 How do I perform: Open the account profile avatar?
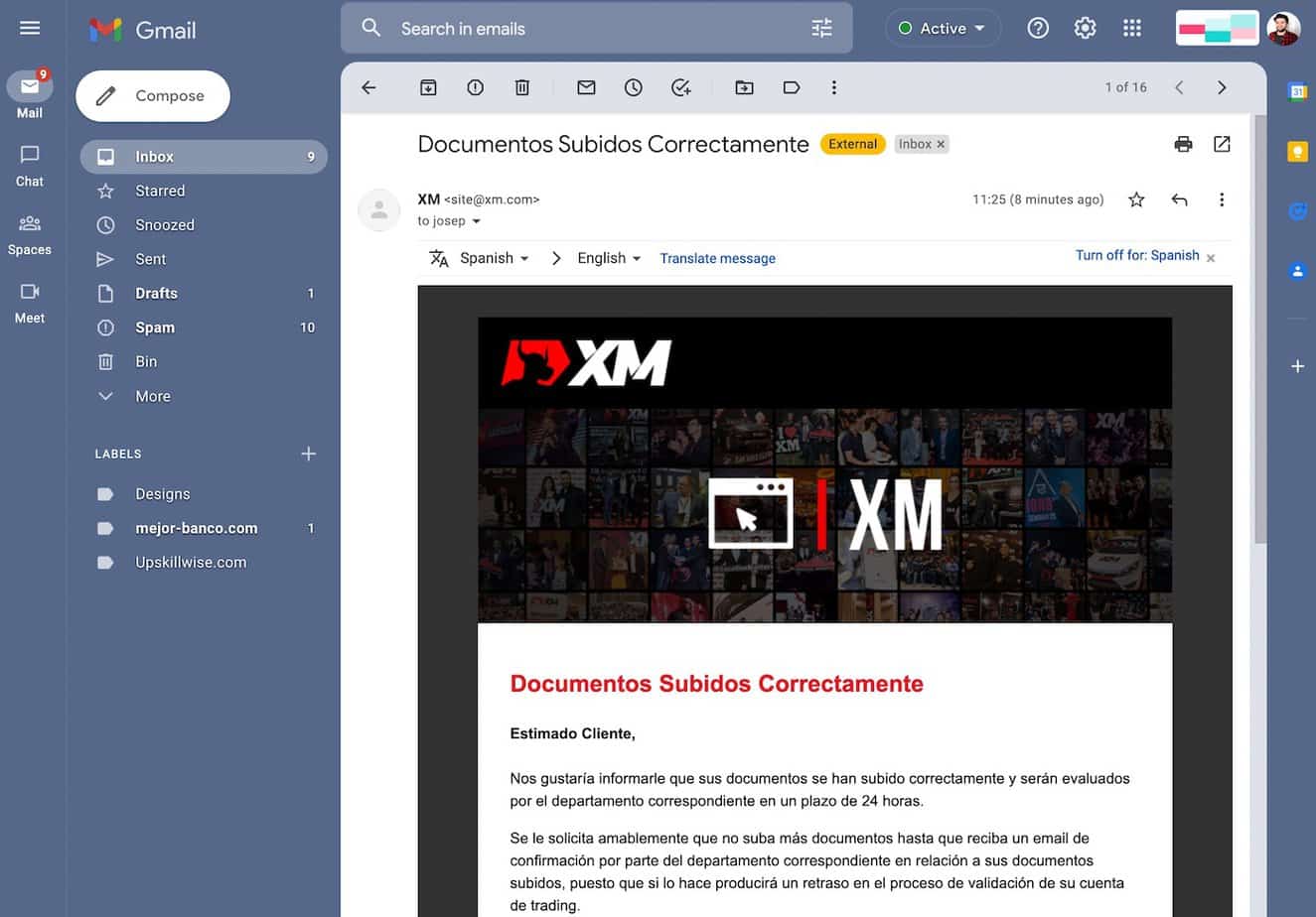(x=1283, y=28)
